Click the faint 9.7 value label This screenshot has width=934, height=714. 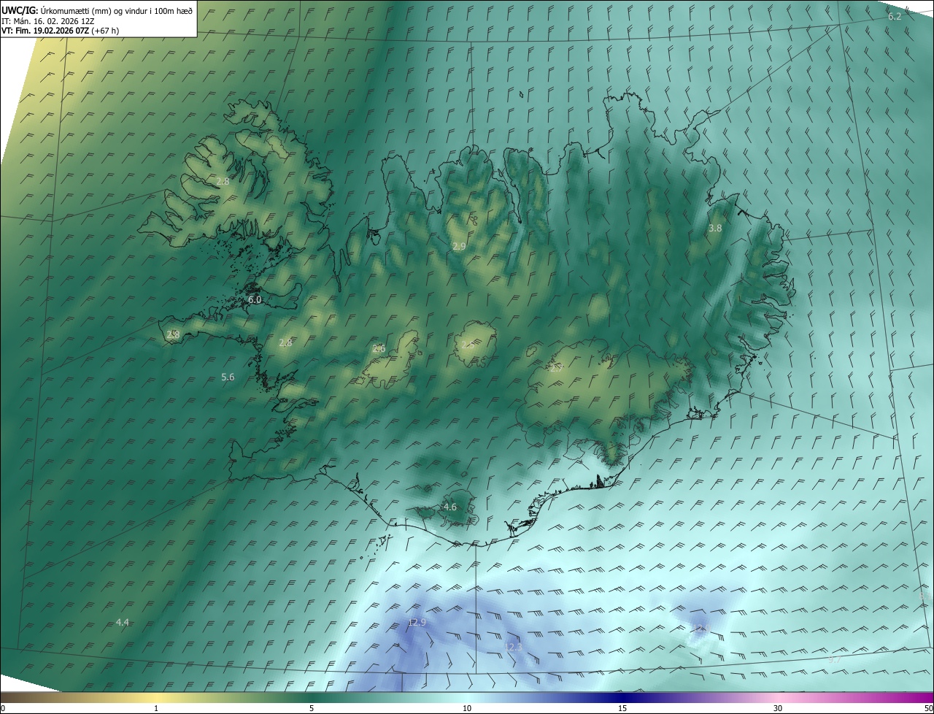(x=835, y=659)
